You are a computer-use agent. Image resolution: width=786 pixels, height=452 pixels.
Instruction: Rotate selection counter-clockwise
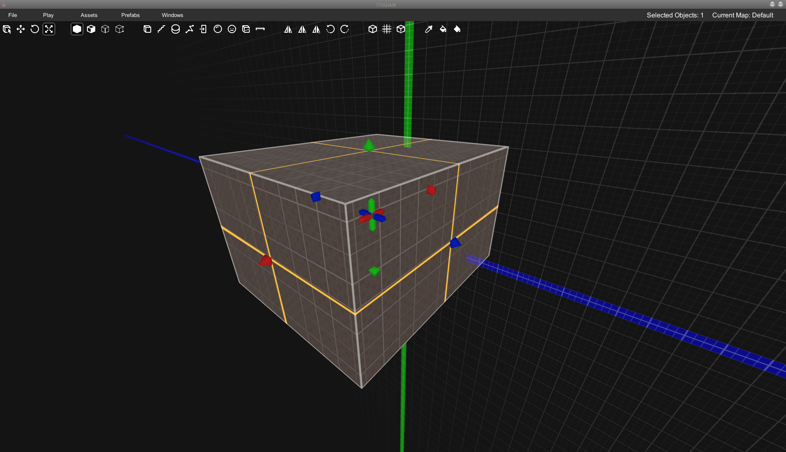tap(330, 29)
